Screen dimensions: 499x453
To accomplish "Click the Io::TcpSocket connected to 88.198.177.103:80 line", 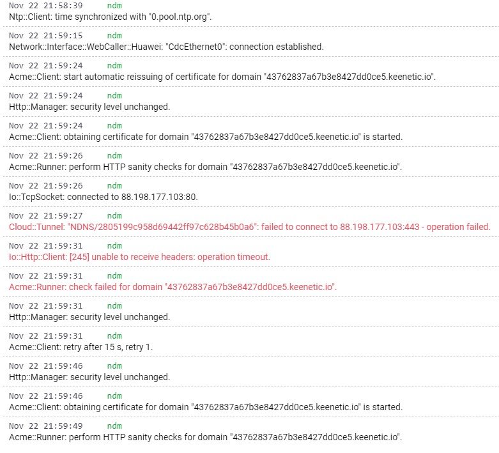I will pyautogui.click(x=104, y=197).
